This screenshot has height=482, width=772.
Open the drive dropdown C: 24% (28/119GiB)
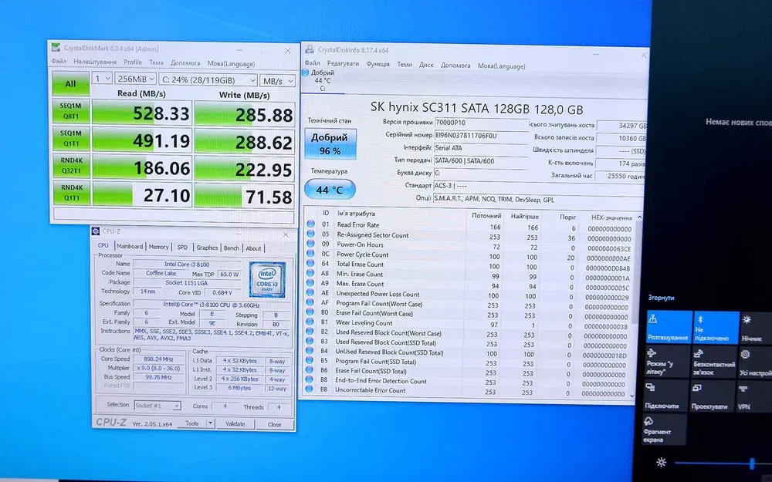pos(208,79)
